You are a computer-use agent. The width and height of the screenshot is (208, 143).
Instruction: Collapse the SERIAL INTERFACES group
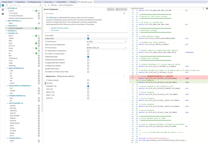click(7, 68)
